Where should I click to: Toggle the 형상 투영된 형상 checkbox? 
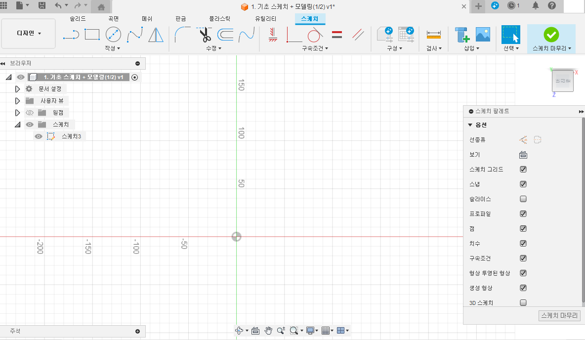point(523,273)
